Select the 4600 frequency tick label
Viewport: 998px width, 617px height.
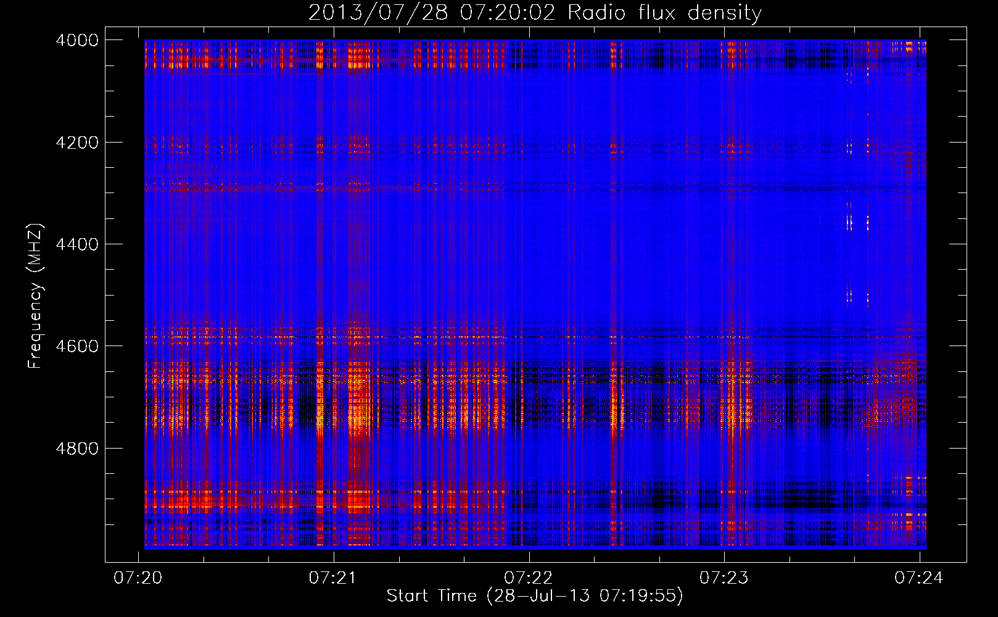click(77, 346)
